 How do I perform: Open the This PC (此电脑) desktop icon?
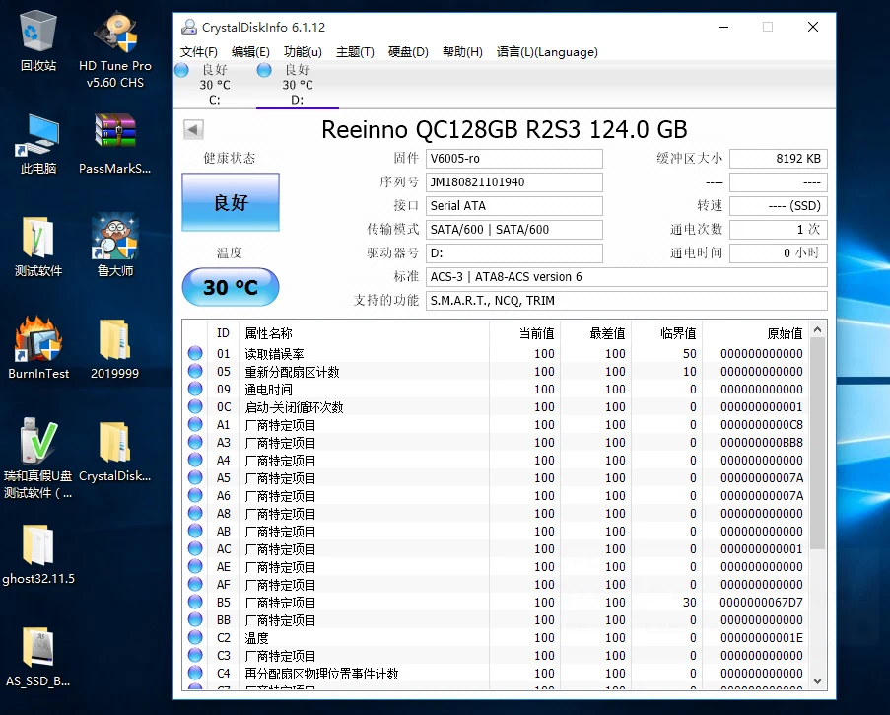[x=38, y=144]
